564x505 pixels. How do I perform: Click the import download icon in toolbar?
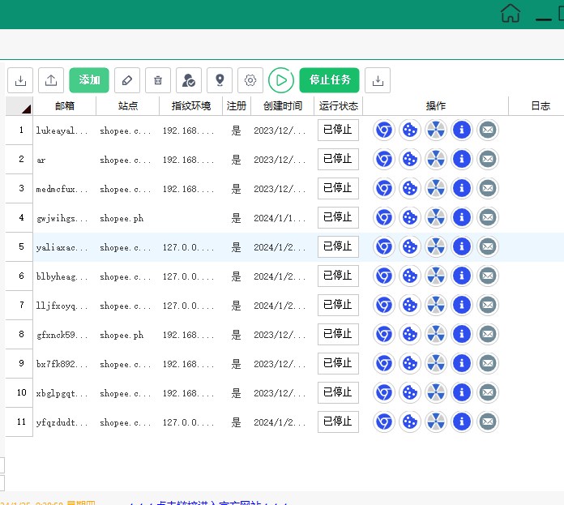[x=20, y=80]
